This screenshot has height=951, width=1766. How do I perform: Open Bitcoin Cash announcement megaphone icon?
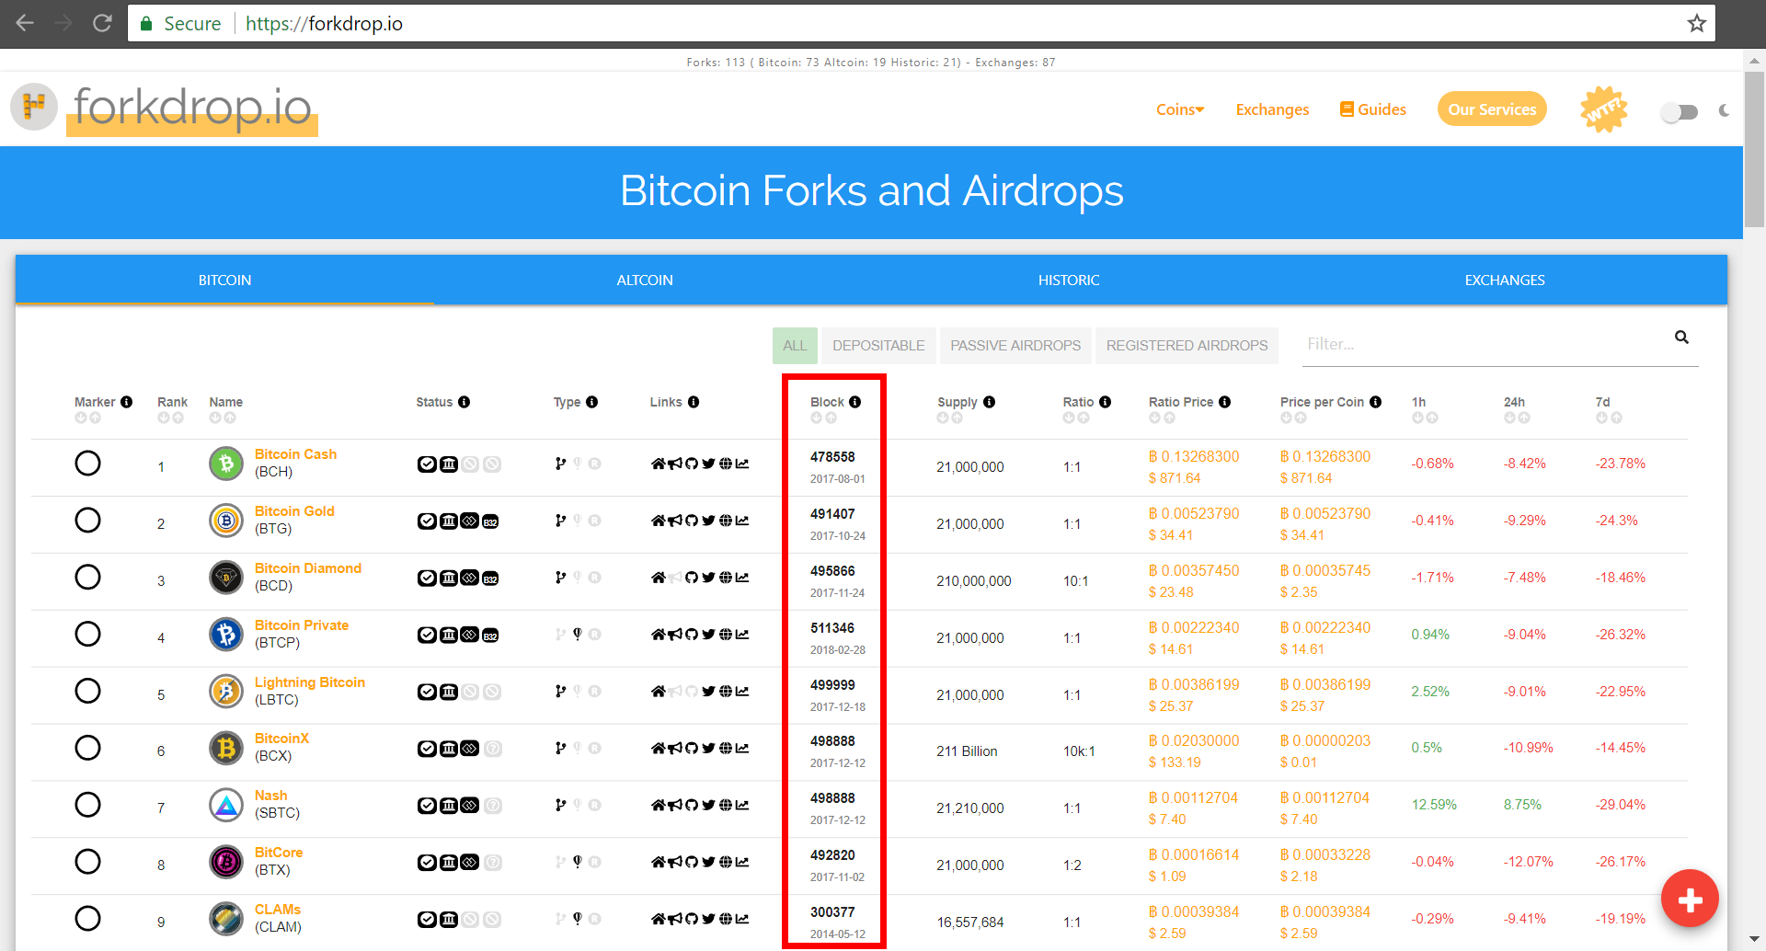[x=675, y=464]
